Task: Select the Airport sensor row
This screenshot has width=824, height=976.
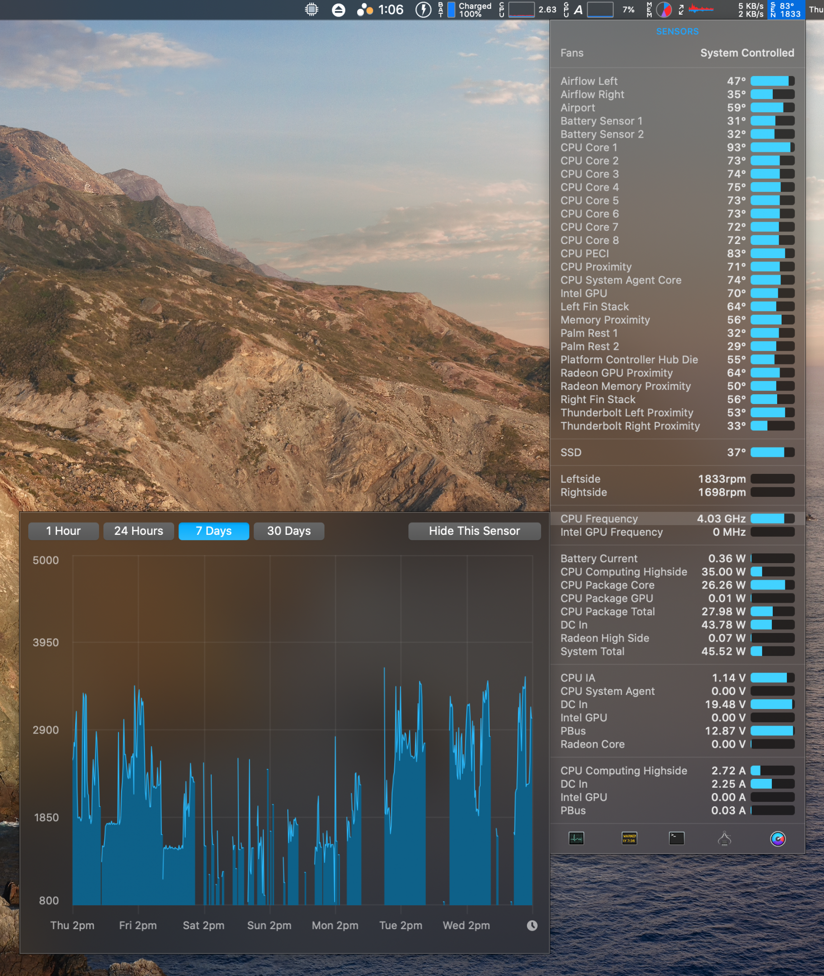Action: 677,107
